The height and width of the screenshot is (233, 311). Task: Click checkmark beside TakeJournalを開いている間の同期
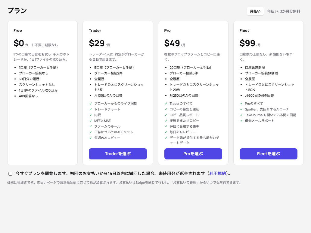click(x=241, y=115)
